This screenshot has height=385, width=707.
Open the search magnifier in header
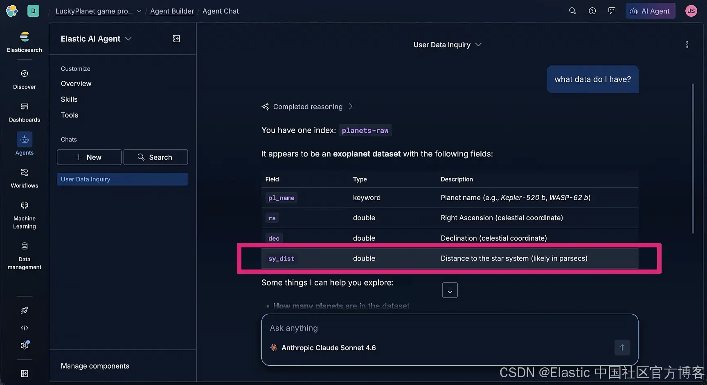[572, 11]
